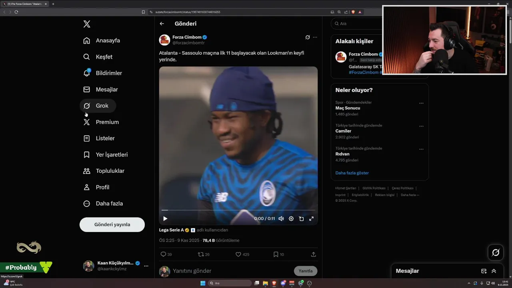Click the Gönderi yayınla button
512x288 pixels.
point(112,225)
